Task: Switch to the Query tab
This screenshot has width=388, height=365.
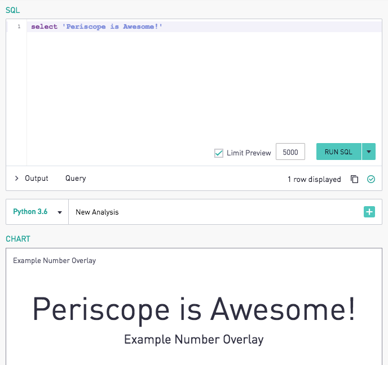Action: [x=76, y=179]
